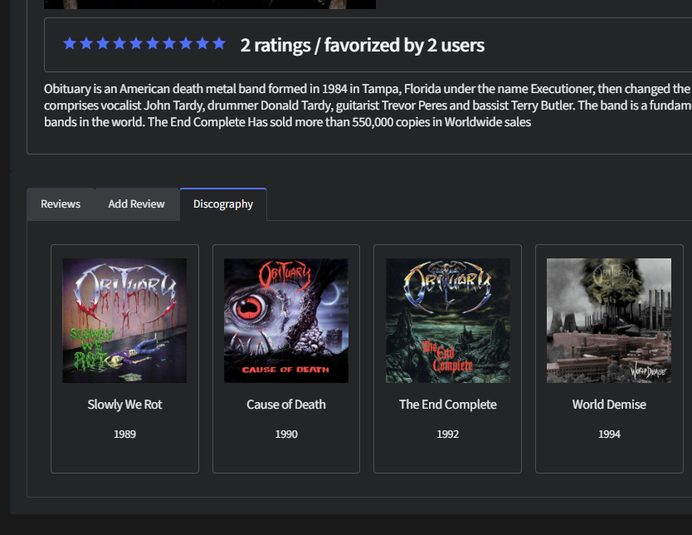Rate four stars by clicking the fourth star
The width and height of the screenshot is (692, 535).
tap(120, 44)
